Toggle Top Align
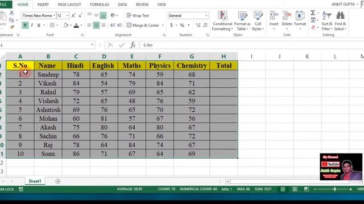364x204 pixels. pyautogui.click(x=89, y=15)
